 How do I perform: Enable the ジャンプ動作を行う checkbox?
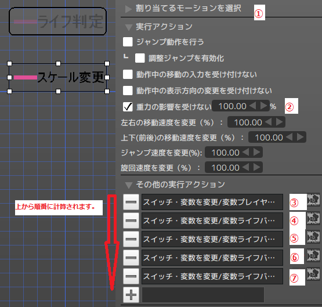coord(128,42)
